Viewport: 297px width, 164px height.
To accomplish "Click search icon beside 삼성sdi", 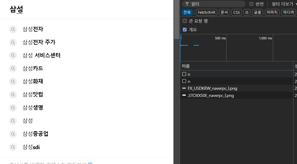I will point(13,147).
